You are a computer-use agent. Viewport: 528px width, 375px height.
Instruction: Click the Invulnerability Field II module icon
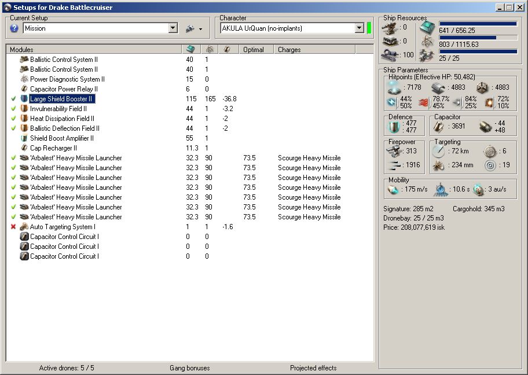point(24,108)
